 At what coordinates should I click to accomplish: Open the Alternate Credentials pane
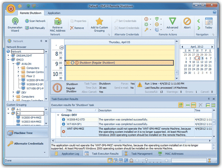27,144
